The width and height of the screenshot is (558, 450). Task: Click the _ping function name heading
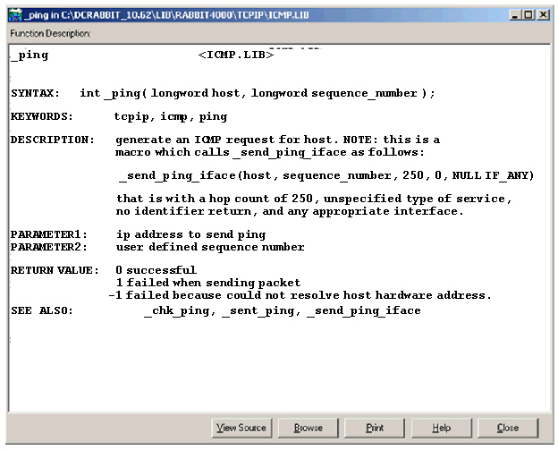[x=30, y=55]
